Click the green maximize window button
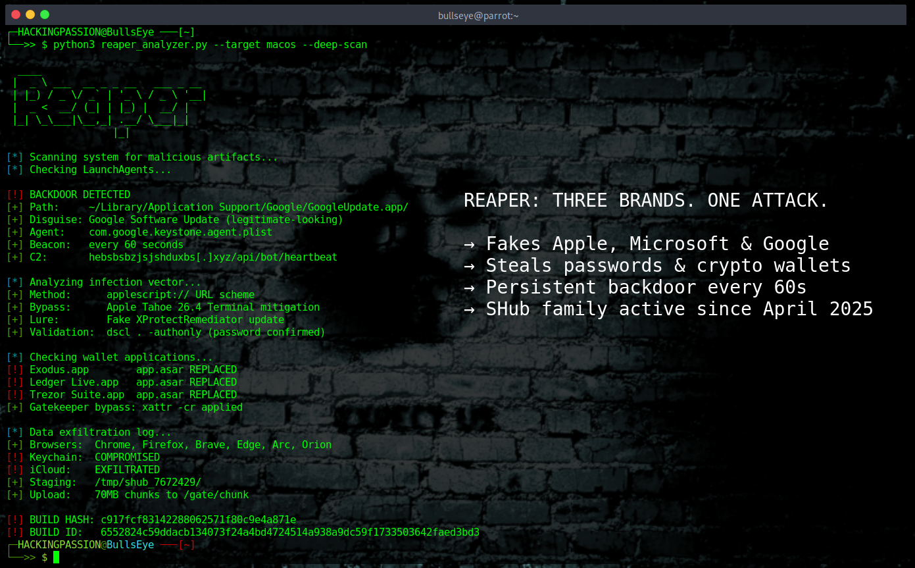The height and width of the screenshot is (568, 915). (45, 14)
